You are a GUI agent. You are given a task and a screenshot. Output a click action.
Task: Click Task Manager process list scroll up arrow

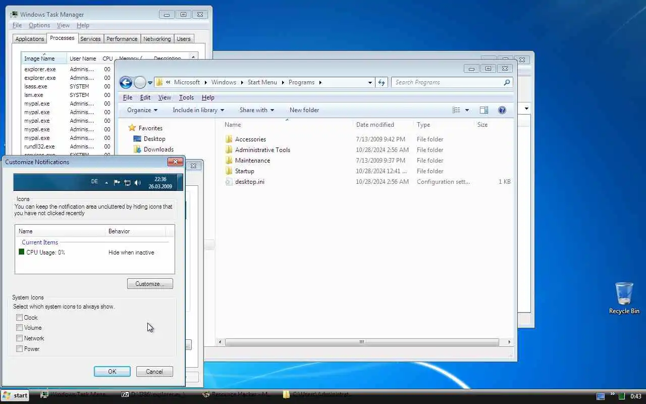point(193,57)
